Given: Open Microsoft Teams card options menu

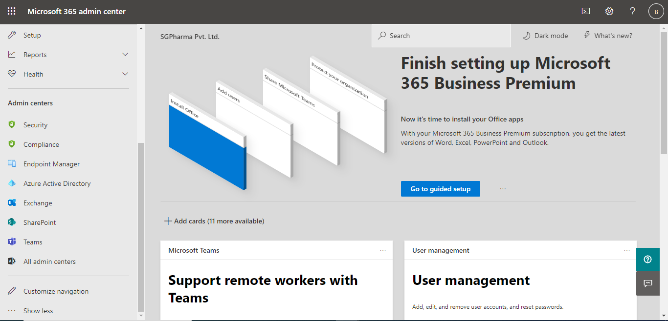Looking at the screenshot, I should (383, 250).
